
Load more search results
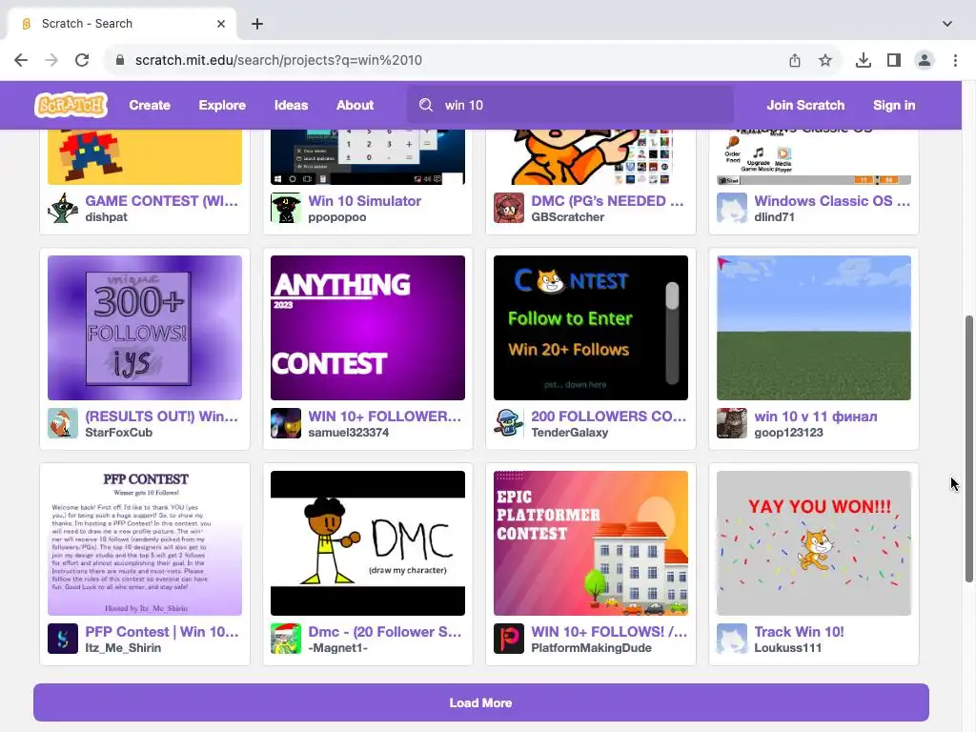(480, 702)
